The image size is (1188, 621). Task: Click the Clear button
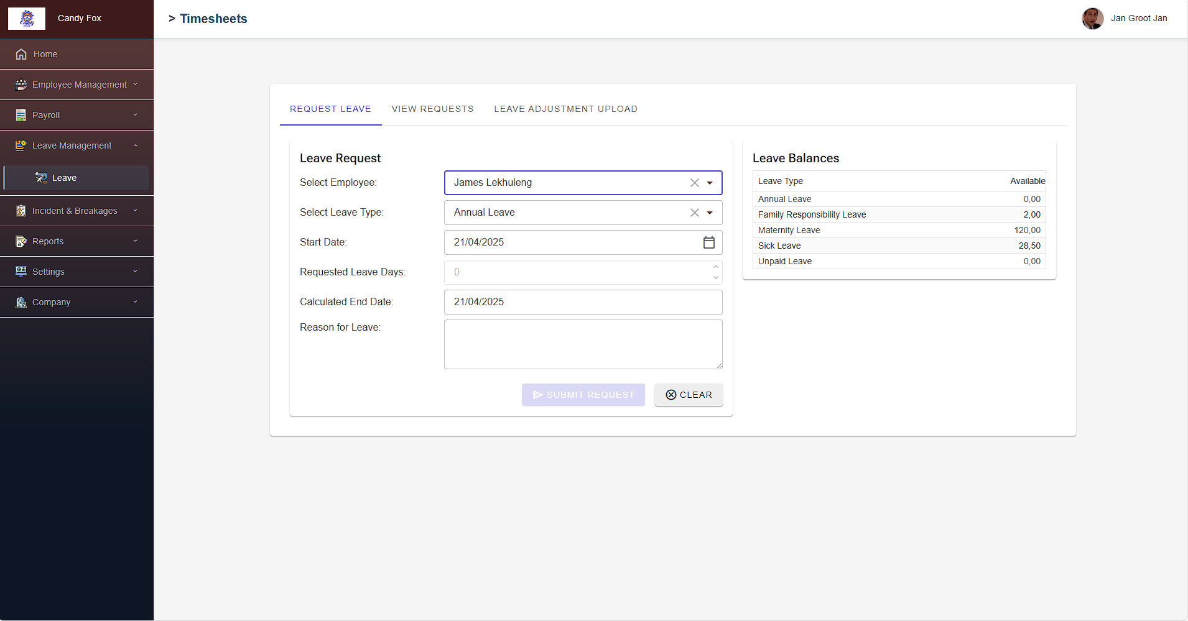[x=688, y=395]
